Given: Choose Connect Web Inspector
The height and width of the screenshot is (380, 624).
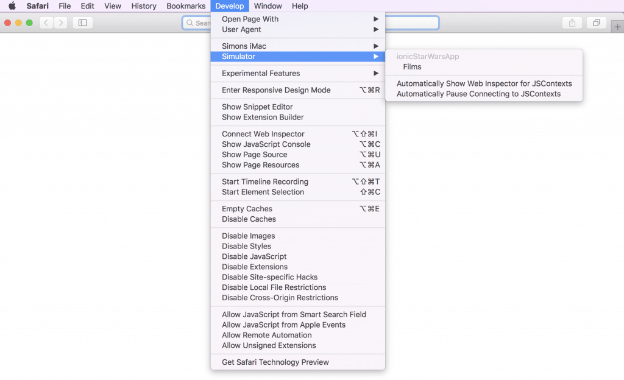Looking at the screenshot, I should [x=297, y=133].
